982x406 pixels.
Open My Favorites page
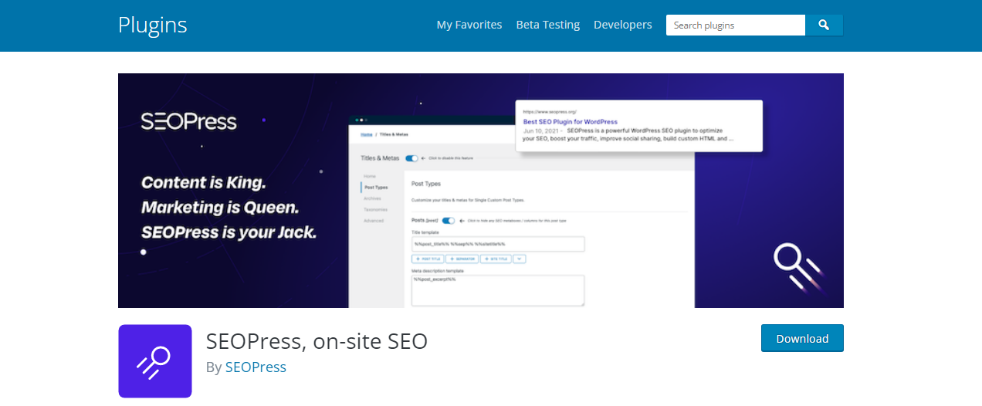coord(469,25)
